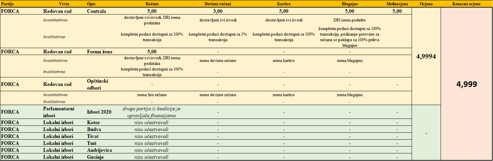493x161 pixels.
Task: Click the 3,00 Devizni računi score
Action: pyautogui.click(x=218, y=11)
